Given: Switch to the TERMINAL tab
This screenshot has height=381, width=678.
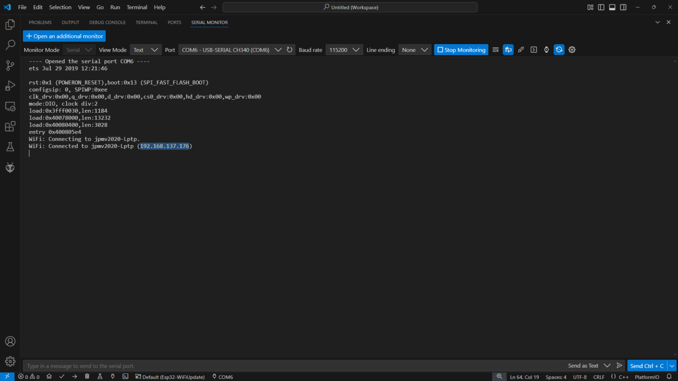Looking at the screenshot, I should pos(147,22).
